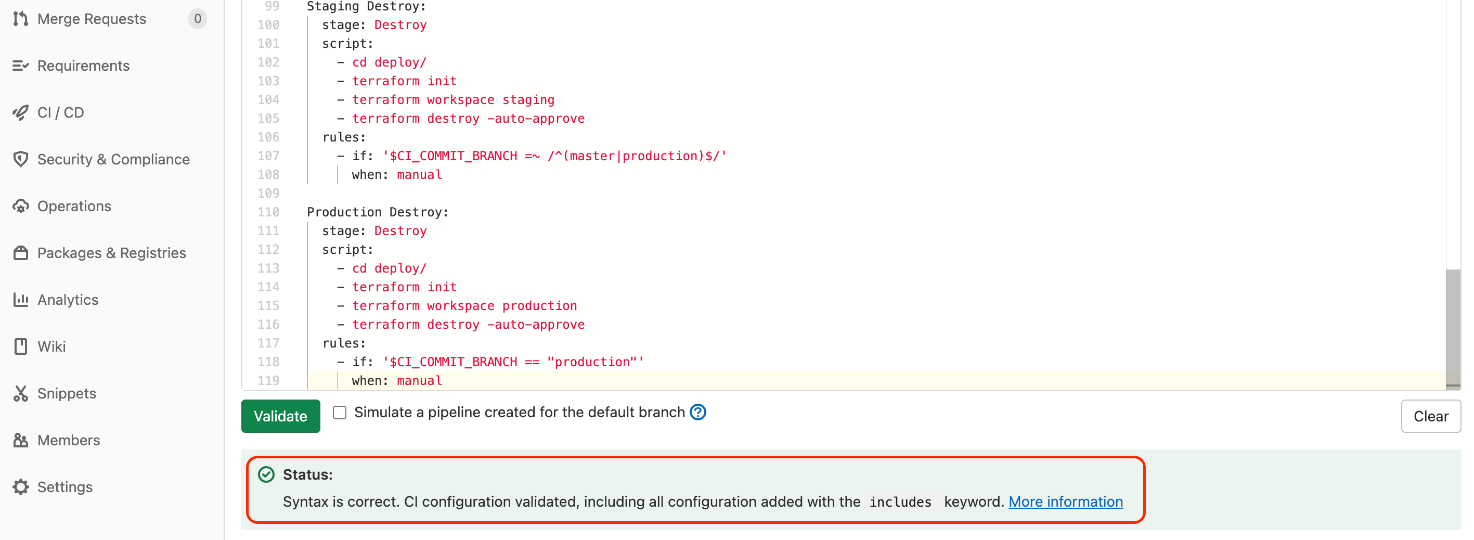The image size is (1474, 540).
Task: Click 'terraform destroy -auto-approve' on line 116
Action: click(468, 324)
